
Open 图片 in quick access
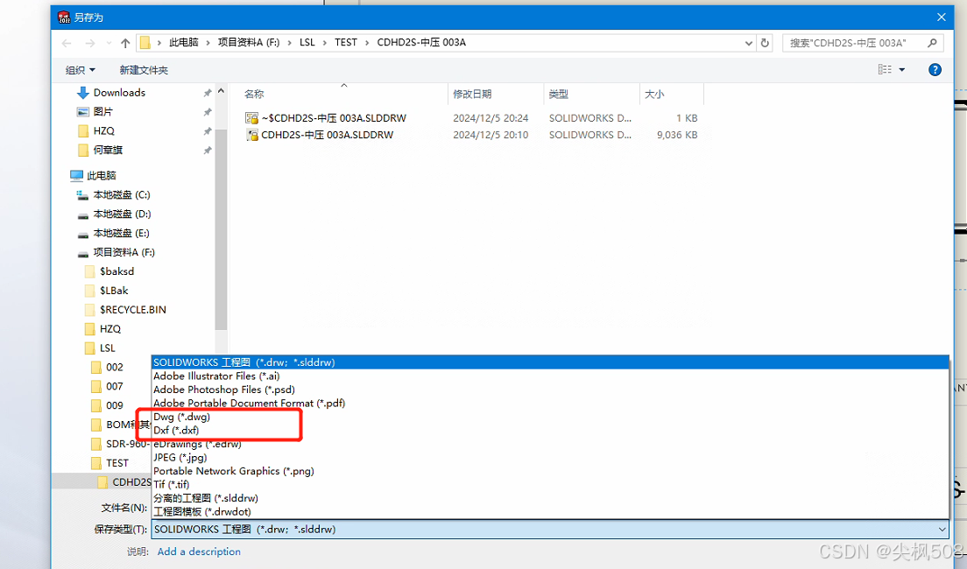(102, 111)
